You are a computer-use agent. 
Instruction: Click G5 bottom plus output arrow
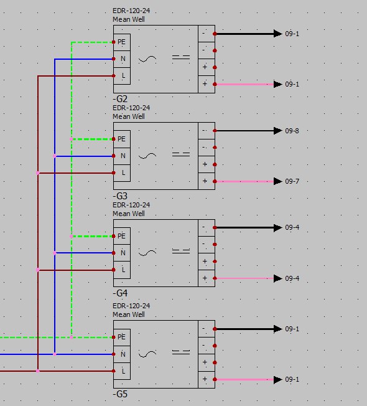coord(278,380)
